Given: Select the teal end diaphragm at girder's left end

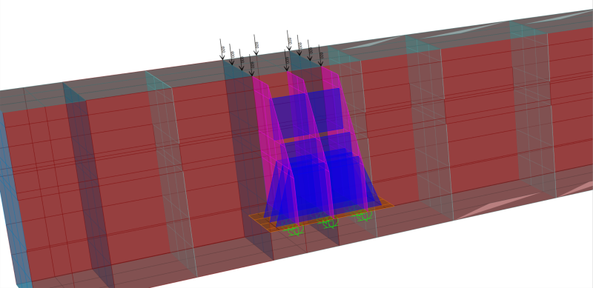Looking at the screenshot, I should tap(13, 201).
